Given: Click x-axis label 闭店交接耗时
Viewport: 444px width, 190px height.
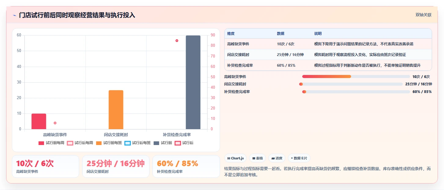Looking at the screenshot, I should tap(116, 135).
